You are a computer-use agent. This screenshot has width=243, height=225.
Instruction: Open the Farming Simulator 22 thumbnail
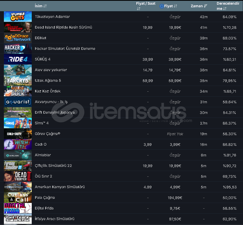coord(18,166)
